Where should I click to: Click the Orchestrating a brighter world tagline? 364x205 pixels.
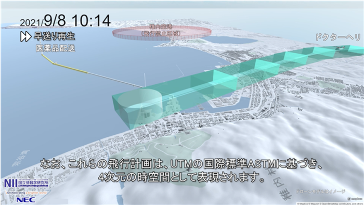26,193
